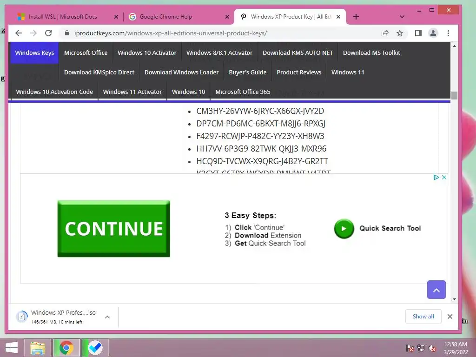476x357 pixels.
Task: Open Windows 10 Activator menu item
Action: pyautogui.click(x=147, y=53)
